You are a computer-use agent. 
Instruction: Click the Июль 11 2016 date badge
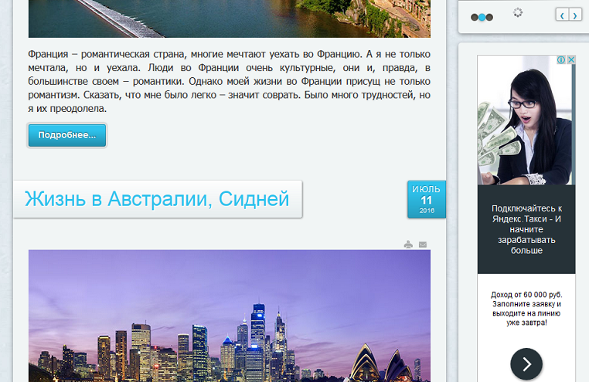[427, 199]
